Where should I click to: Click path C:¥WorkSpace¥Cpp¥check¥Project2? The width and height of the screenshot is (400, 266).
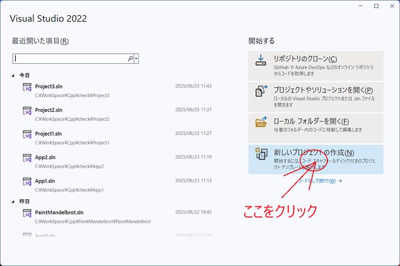coord(72,119)
